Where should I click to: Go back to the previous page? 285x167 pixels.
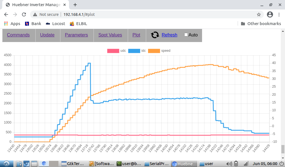coord(6,14)
